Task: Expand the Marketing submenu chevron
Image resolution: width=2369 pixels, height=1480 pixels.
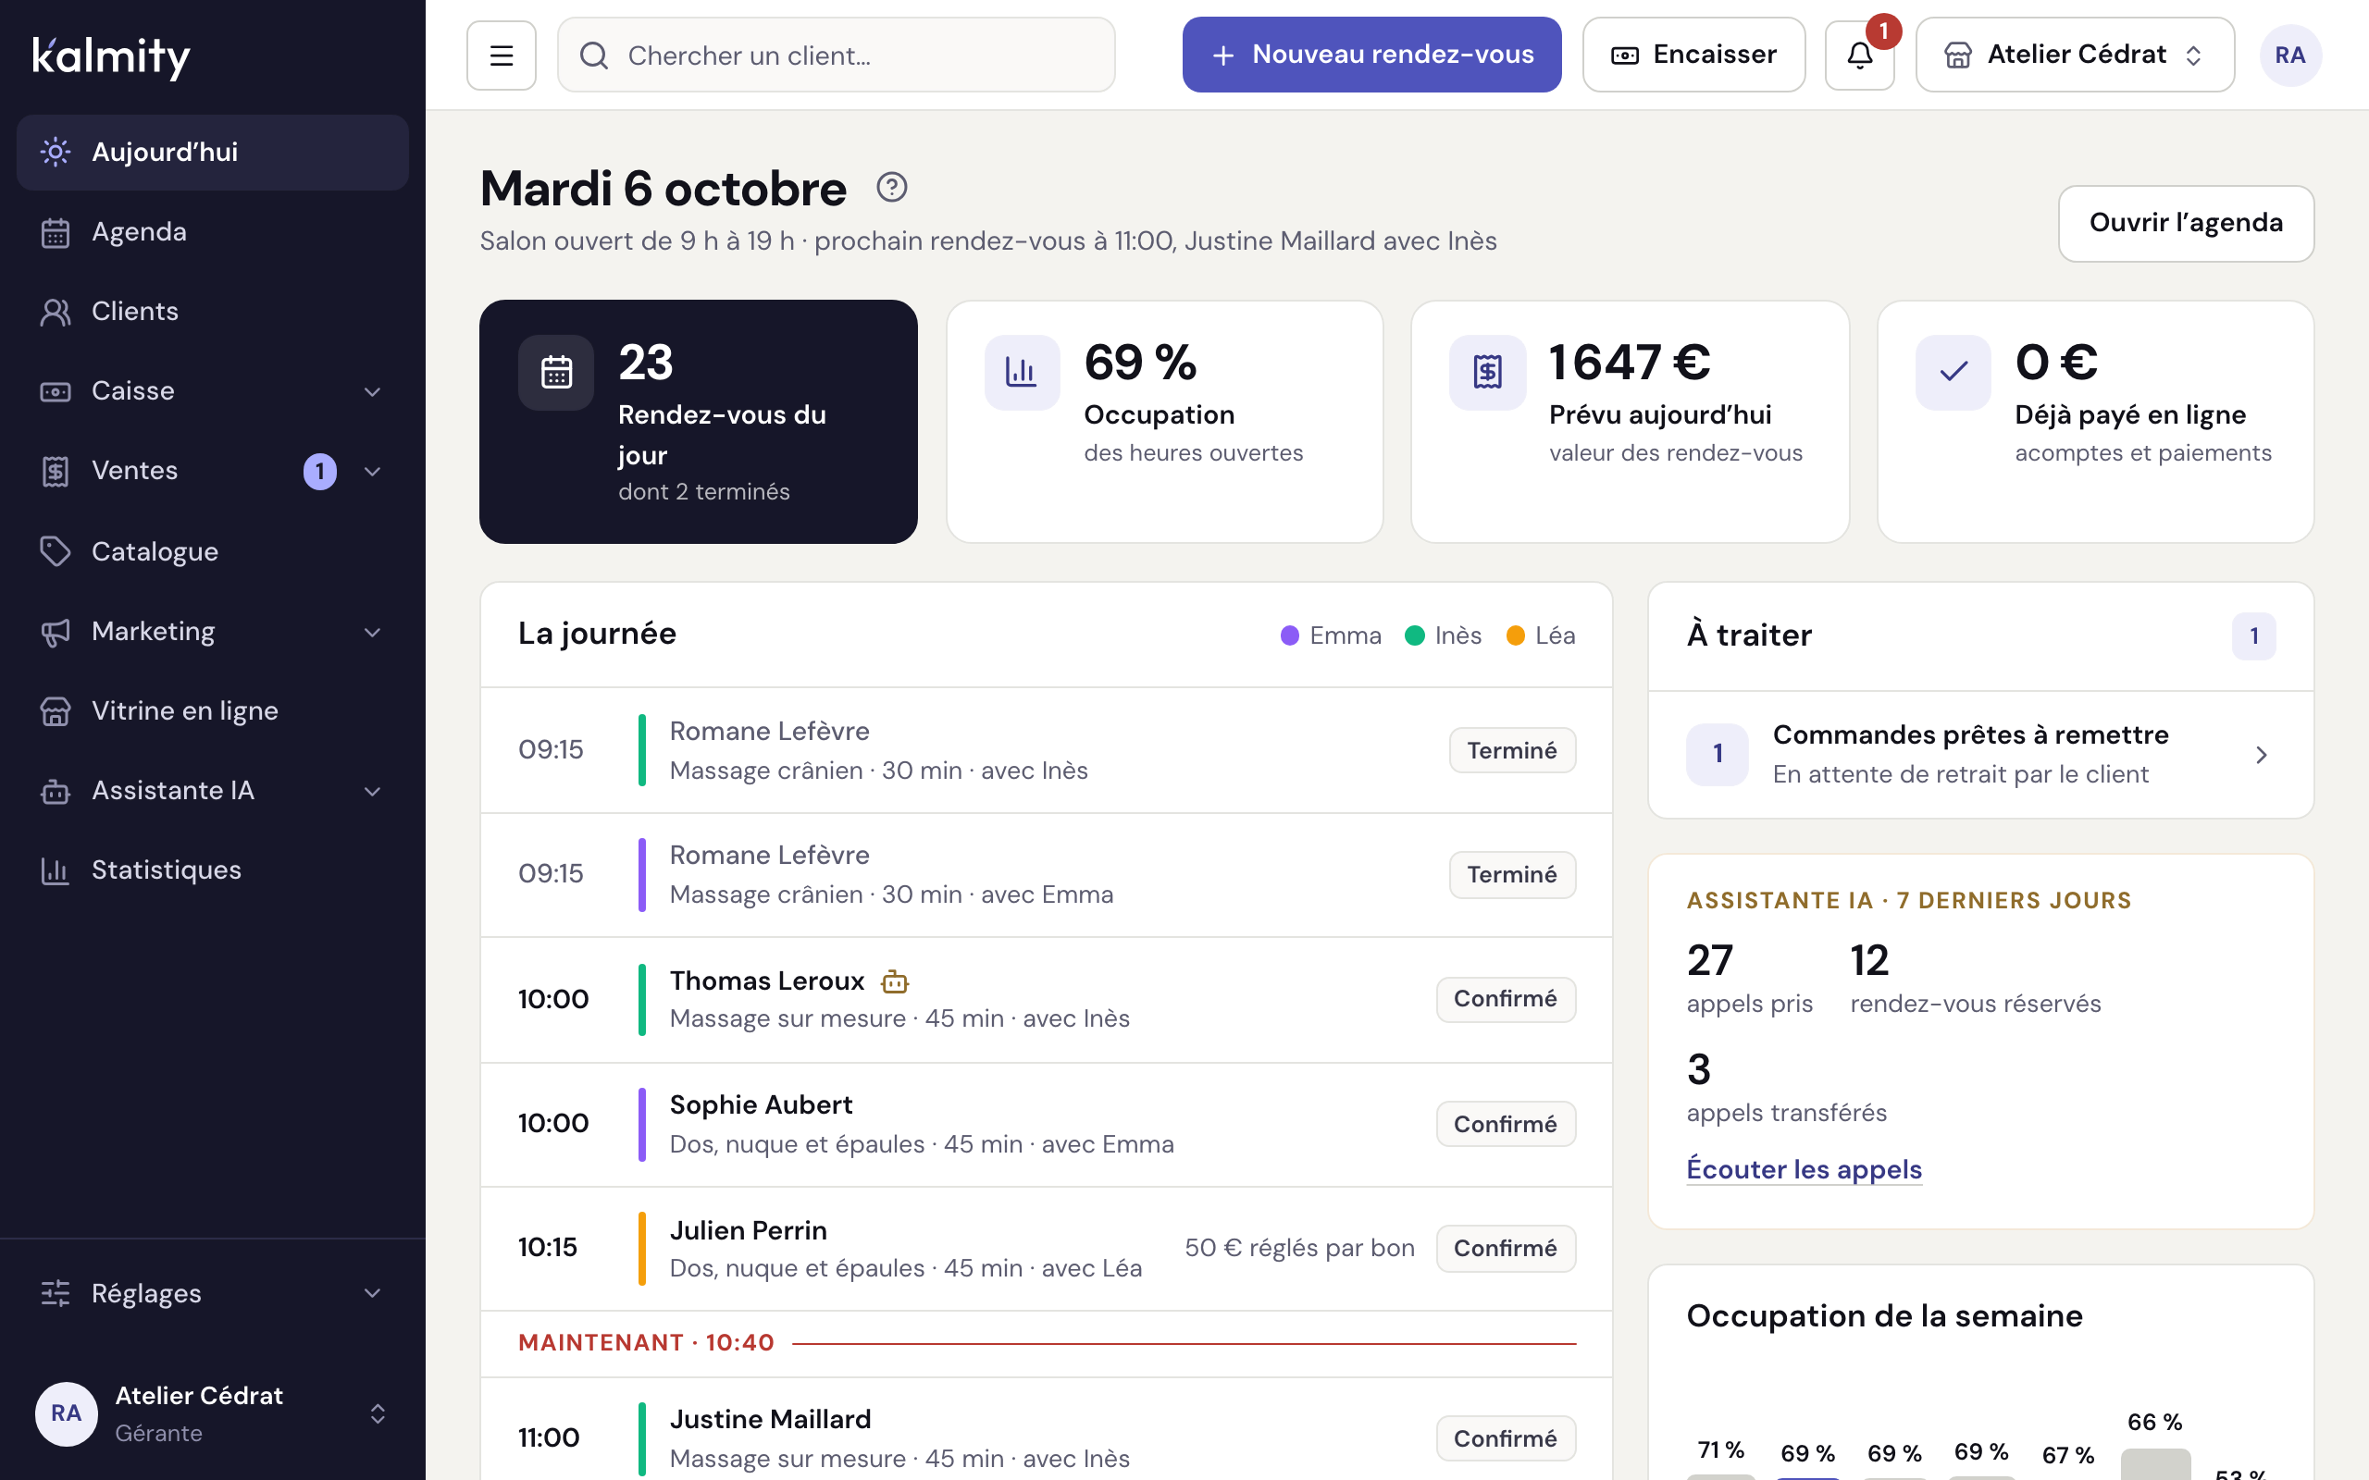Action: click(372, 633)
